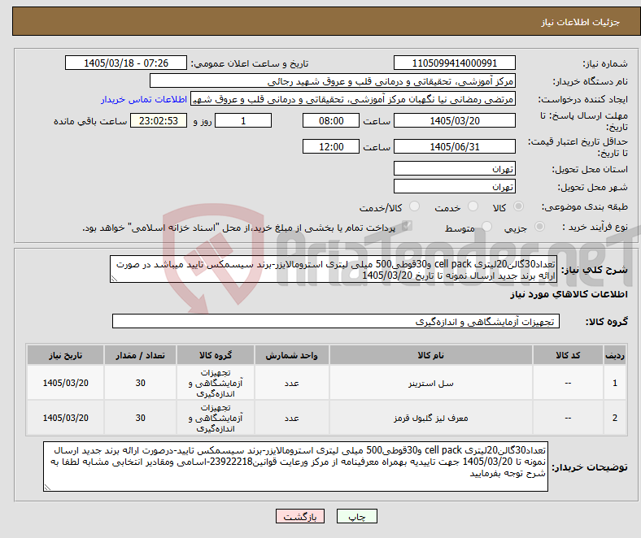This screenshot has width=641, height=538.
Task: Click the deadline time 08:00 field
Action: [x=331, y=120]
